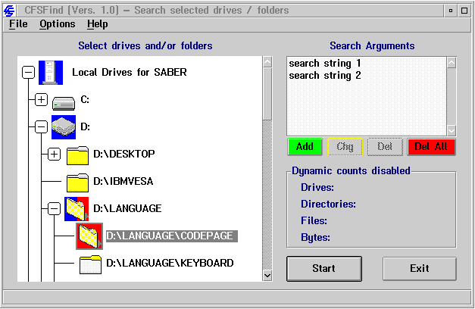Click the Del button
This screenshot has width=475, height=309.
(385, 147)
